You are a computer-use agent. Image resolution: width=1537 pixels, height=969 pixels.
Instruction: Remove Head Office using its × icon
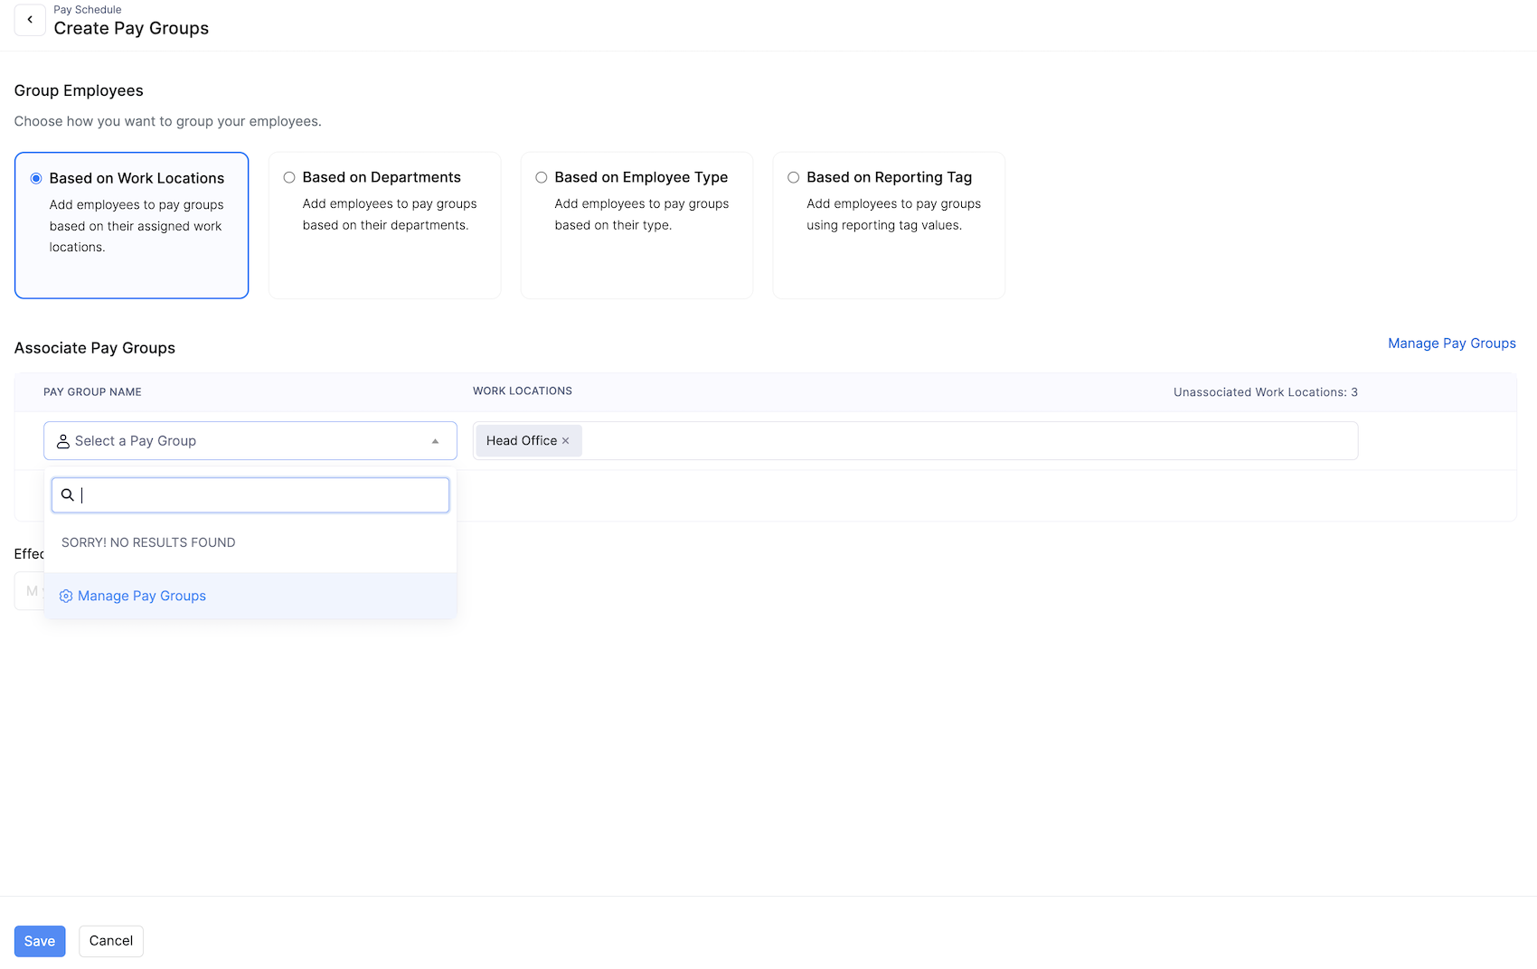pos(566,440)
